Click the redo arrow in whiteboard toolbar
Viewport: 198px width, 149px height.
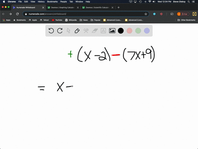(60, 31)
